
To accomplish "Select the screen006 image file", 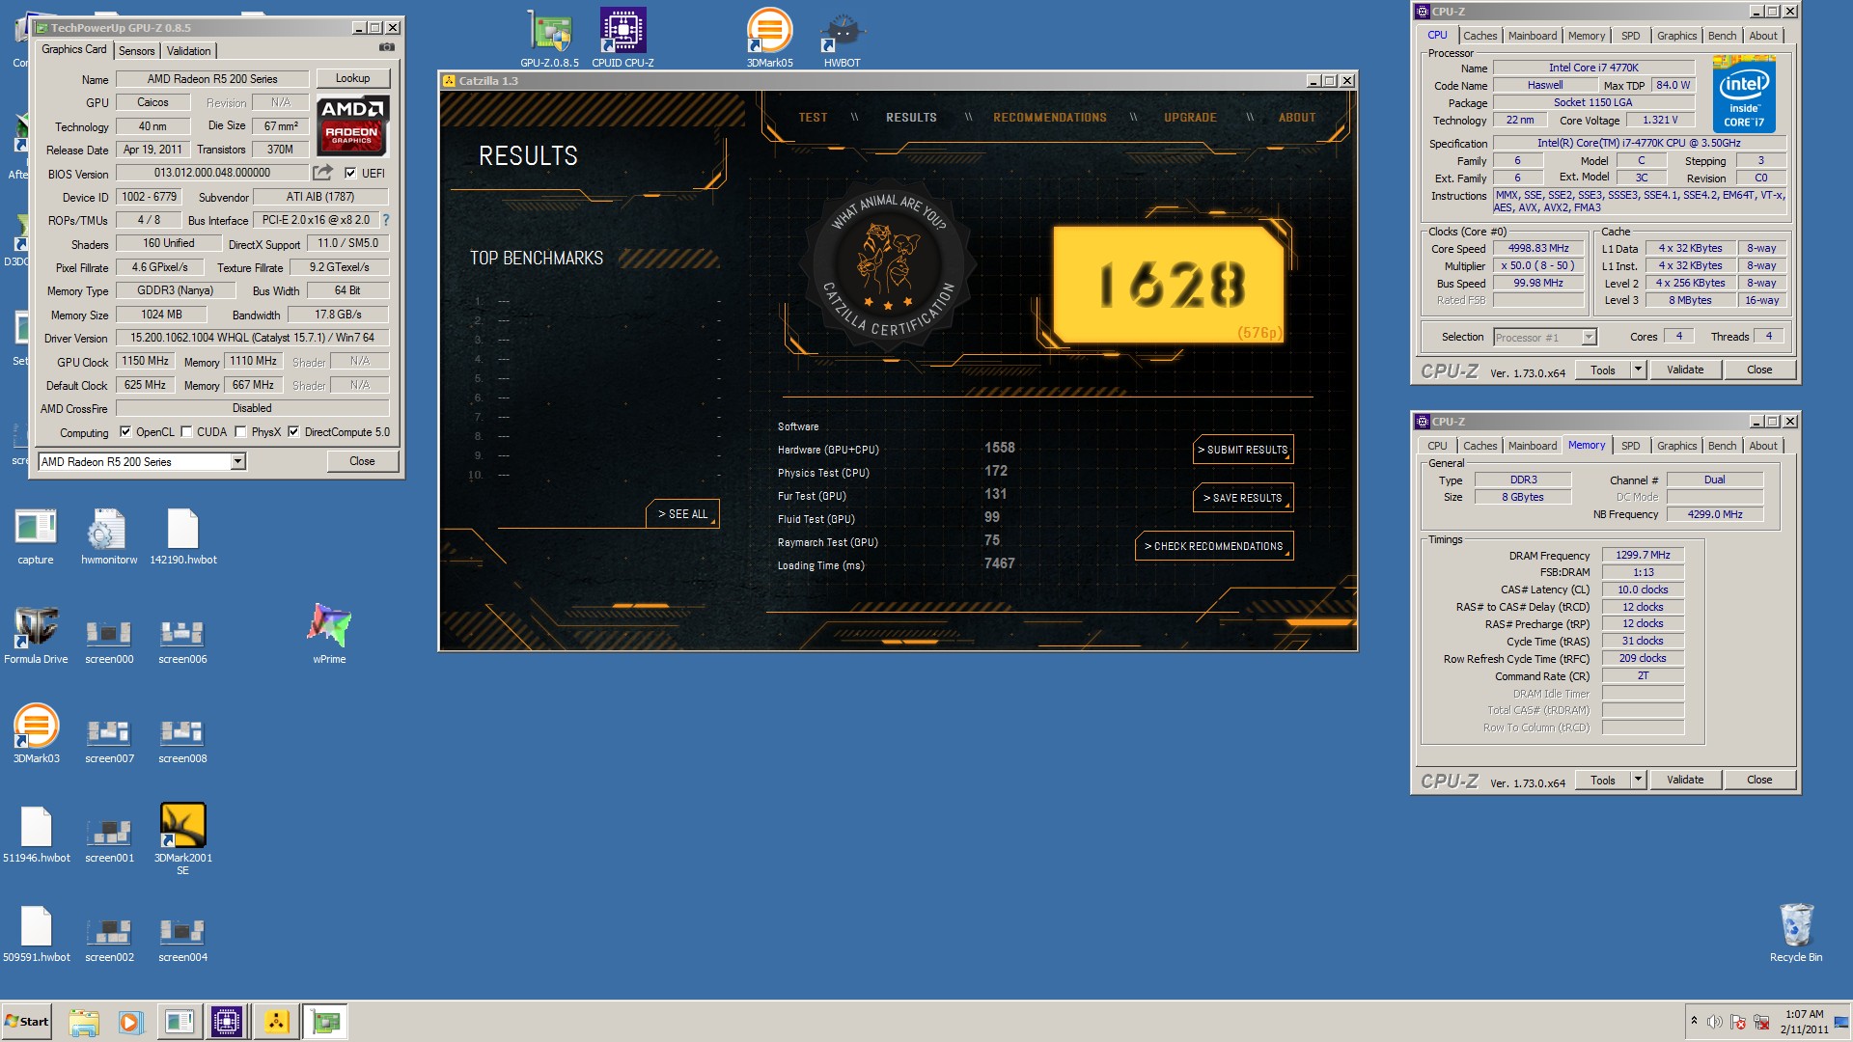I will pyautogui.click(x=182, y=643).
